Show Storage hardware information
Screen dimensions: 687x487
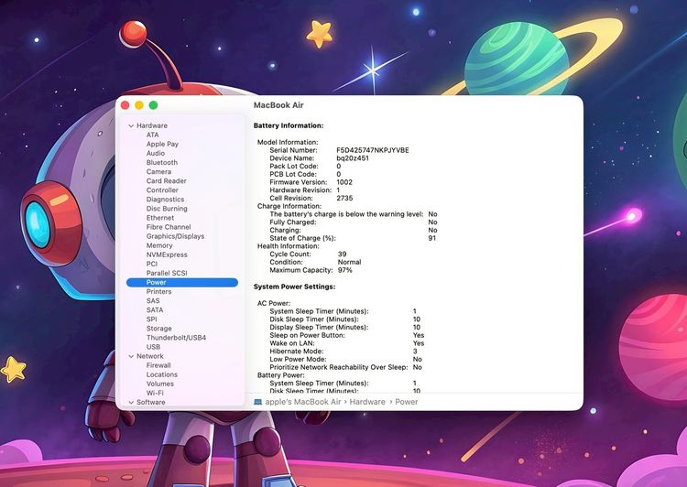pyautogui.click(x=158, y=329)
